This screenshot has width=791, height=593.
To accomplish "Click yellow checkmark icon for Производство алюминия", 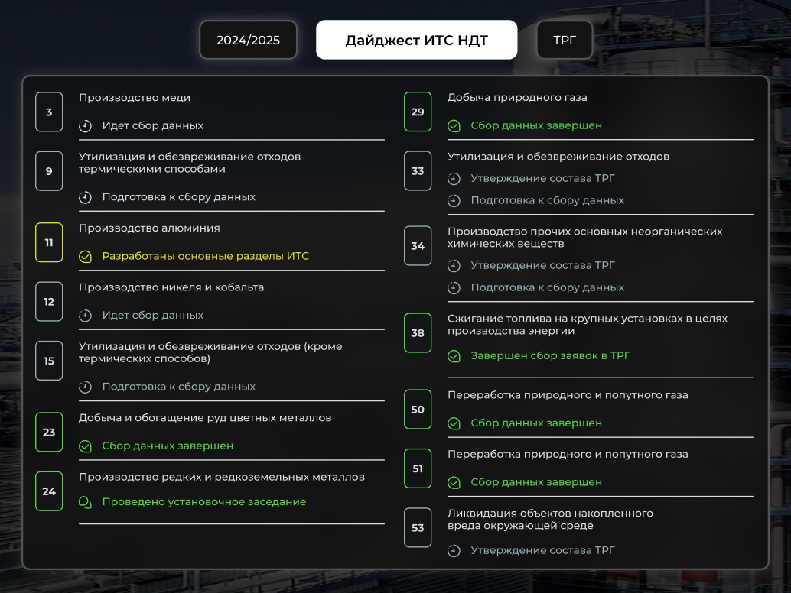I will pos(85,257).
